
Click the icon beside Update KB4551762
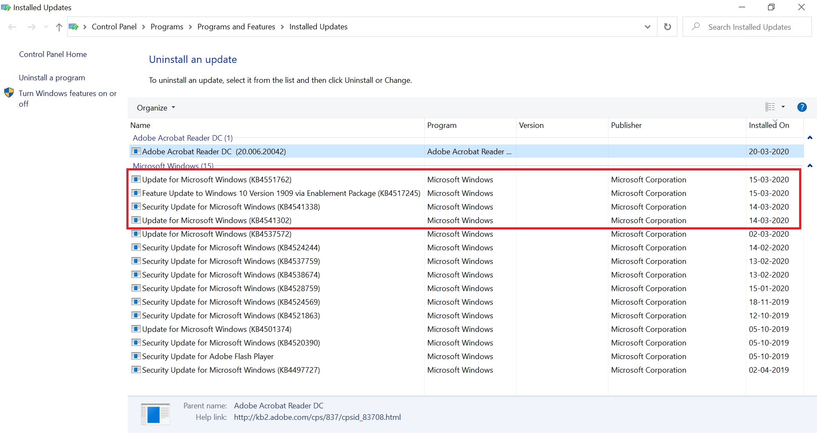pyautogui.click(x=136, y=179)
